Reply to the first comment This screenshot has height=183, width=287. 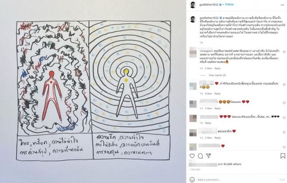[x=217, y=68]
